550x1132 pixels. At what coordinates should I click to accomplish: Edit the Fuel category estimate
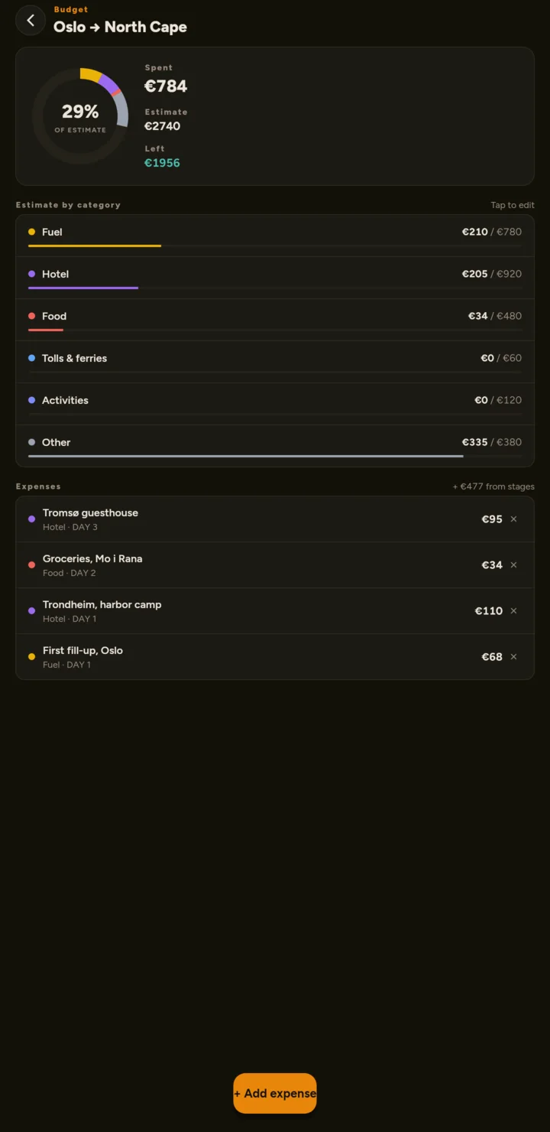click(275, 236)
